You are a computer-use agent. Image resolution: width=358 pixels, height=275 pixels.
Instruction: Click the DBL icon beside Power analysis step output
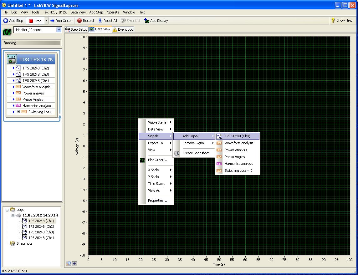18,93
